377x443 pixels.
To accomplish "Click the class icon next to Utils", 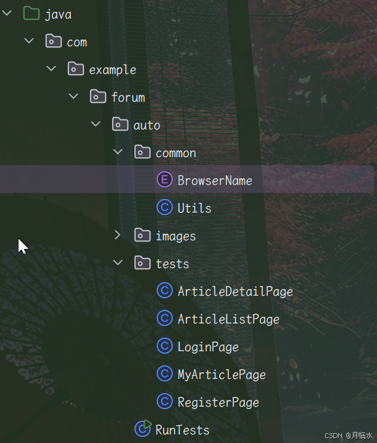I will 165,207.
